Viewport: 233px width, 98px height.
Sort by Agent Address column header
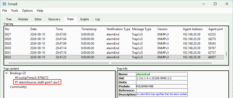tap(195, 29)
